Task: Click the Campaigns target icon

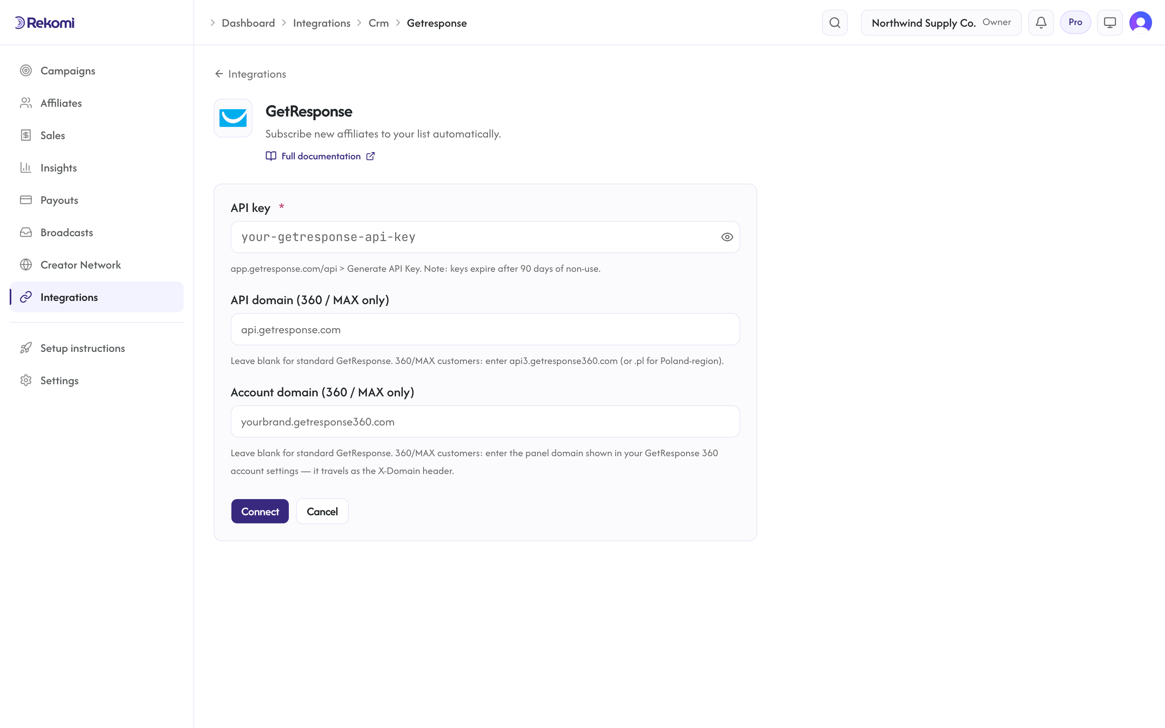Action: pos(26,71)
